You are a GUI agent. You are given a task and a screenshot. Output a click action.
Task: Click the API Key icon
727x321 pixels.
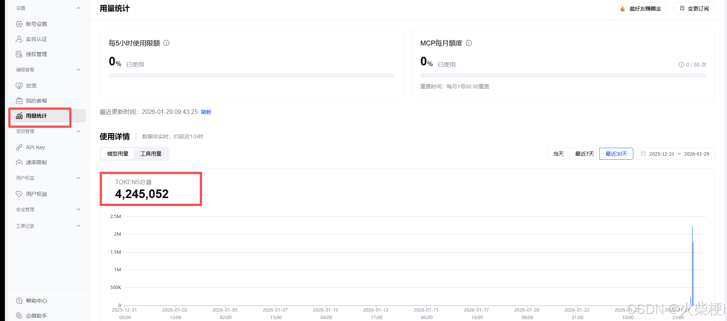pos(19,147)
